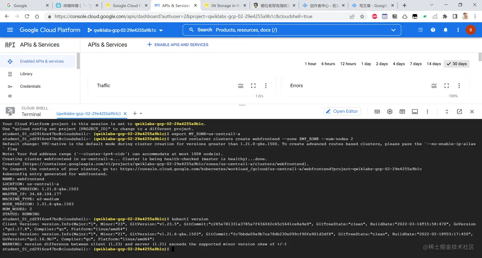Share this page from the address bar
The height and width of the screenshot is (258, 482).
tap(352, 17)
